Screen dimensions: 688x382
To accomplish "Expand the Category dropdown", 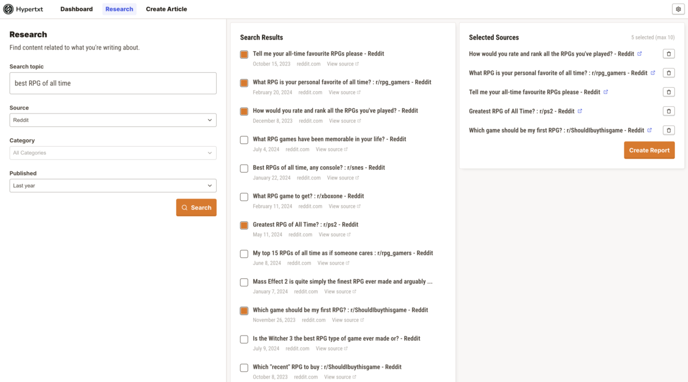I will tap(113, 153).
